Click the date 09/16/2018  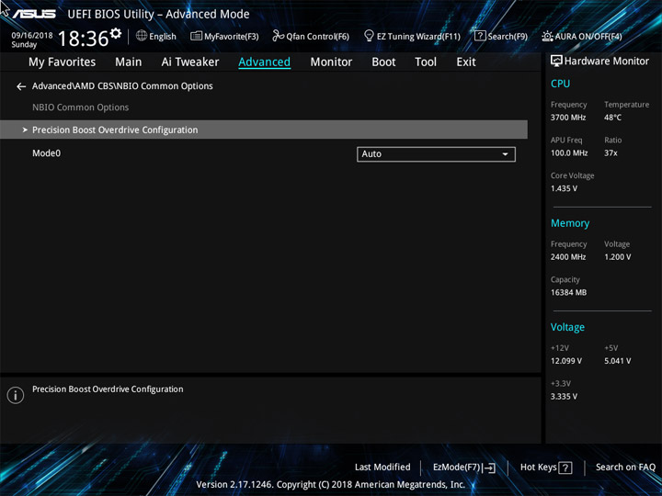click(x=32, y=36)
